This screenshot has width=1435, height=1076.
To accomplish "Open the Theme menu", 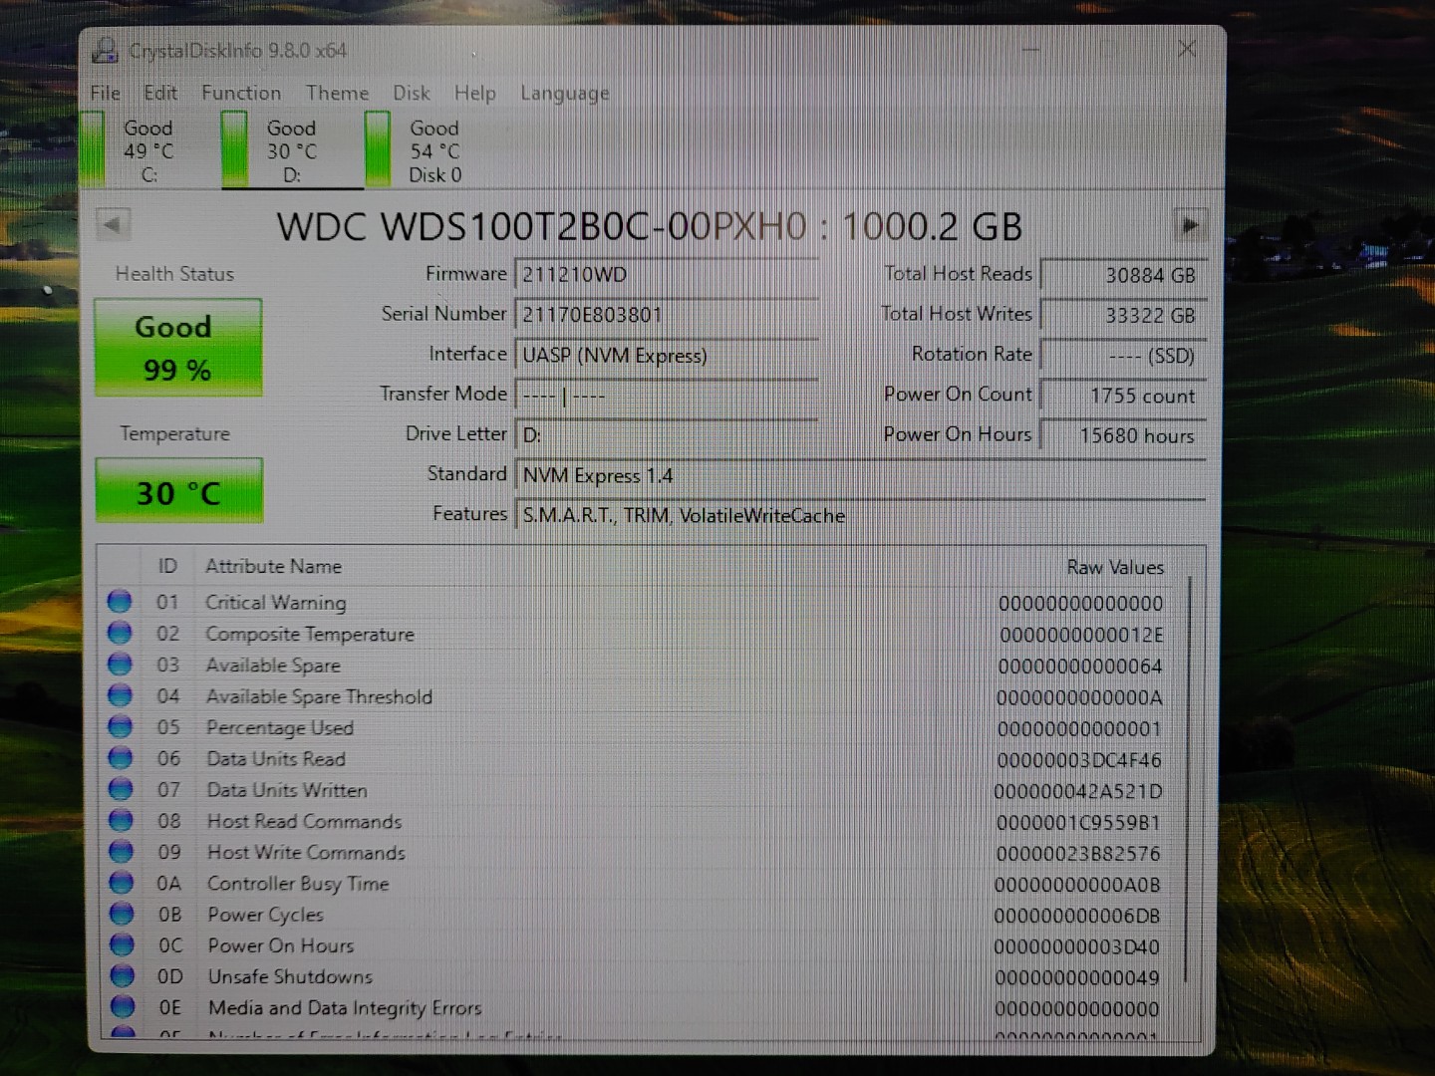I will point(337,93).
